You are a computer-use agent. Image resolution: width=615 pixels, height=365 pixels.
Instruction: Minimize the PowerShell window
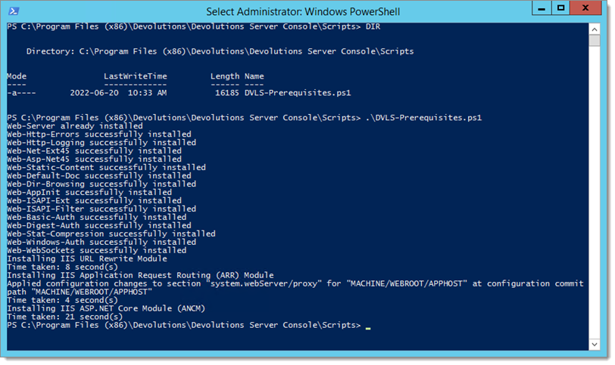[x=542, y=8]
